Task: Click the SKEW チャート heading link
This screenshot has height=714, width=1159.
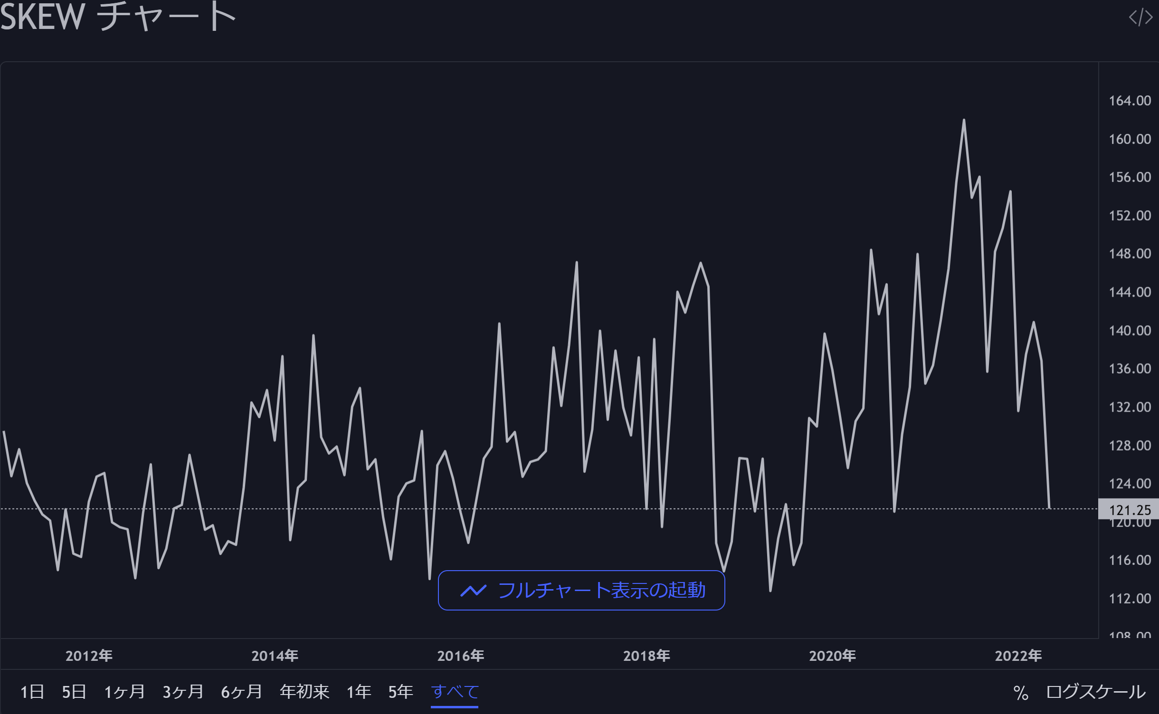Action: pyautogui.click(x=118, y=17)
